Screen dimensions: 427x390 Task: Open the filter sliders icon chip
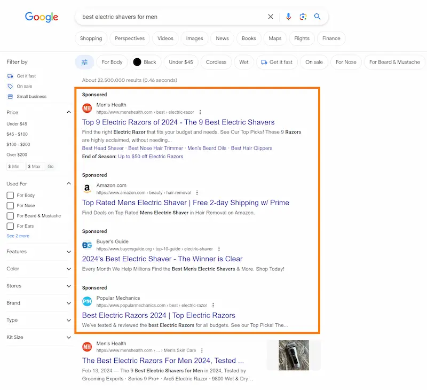click(x=84, y=62)
